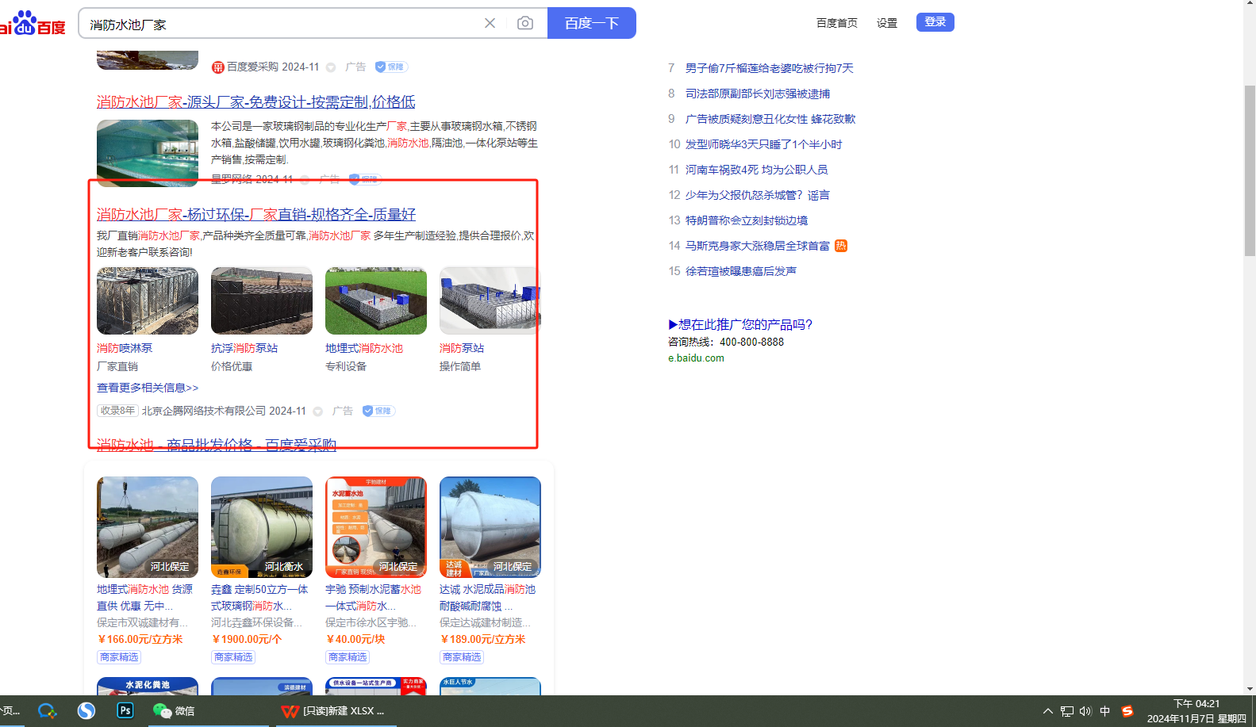1256x727 pixels.
Task: Click the 消防泵站 product thumbnail
Action: pyautogui.click(x=490, y=300)
